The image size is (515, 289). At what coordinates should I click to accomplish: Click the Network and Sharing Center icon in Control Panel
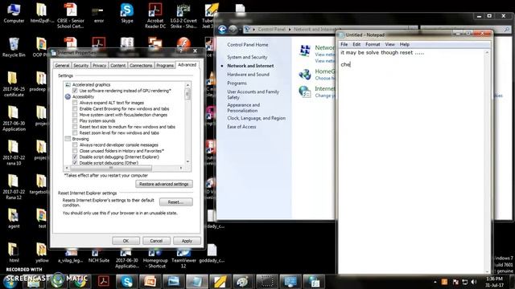[x=305, y=51]
